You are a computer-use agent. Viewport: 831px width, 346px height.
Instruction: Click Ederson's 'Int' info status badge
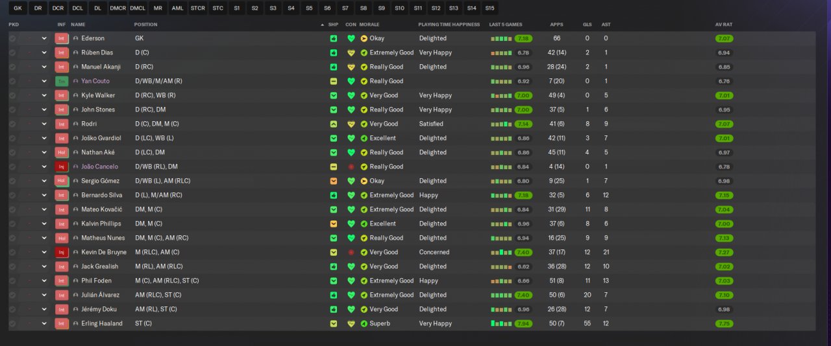click(x=62, y=38)
